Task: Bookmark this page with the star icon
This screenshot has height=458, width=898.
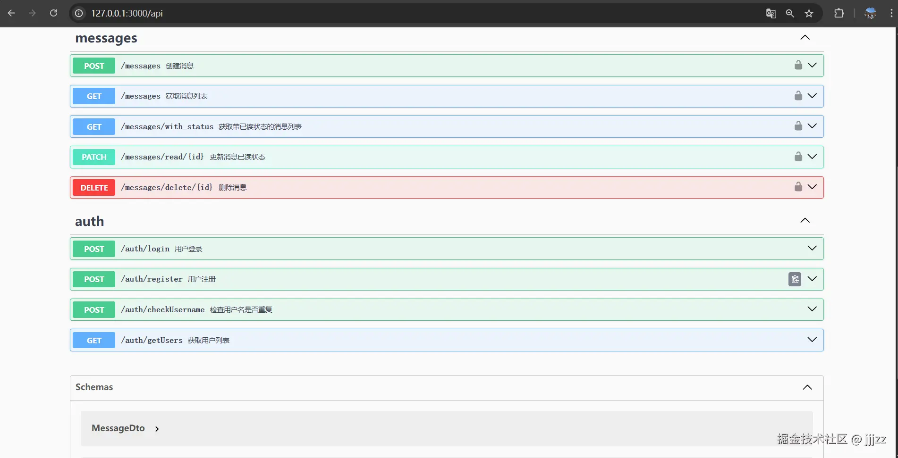Action: (x=809, y=13)
